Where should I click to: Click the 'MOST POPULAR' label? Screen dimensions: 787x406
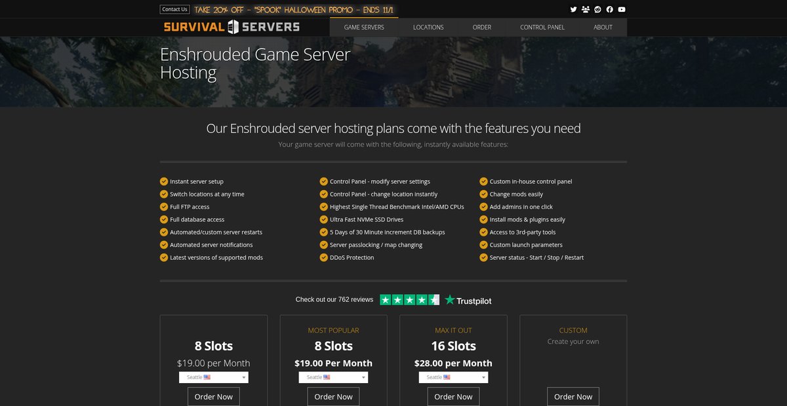coord(333,330)
